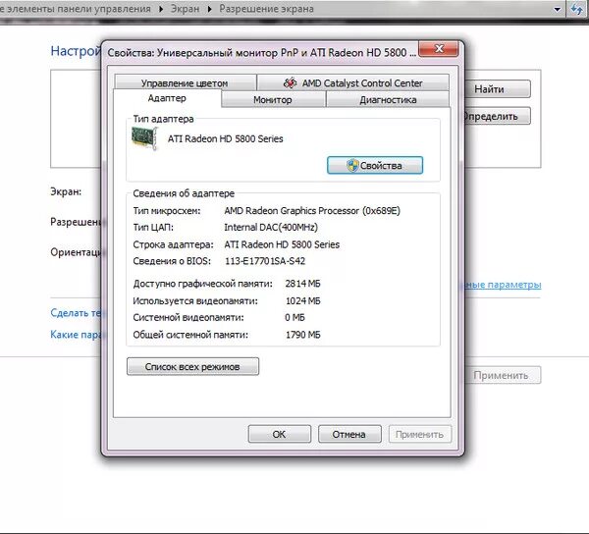The image size is (589, 534).
Task: Open the Диагностика tab
Action: coord(388,100)
